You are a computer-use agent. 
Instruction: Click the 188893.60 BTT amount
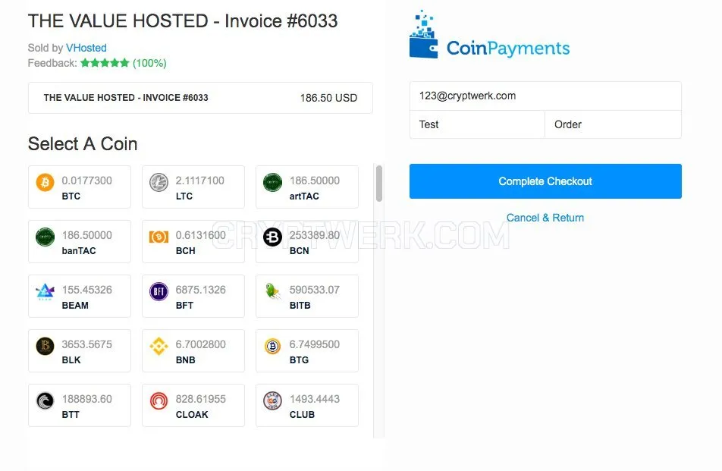tap(87, 399)
